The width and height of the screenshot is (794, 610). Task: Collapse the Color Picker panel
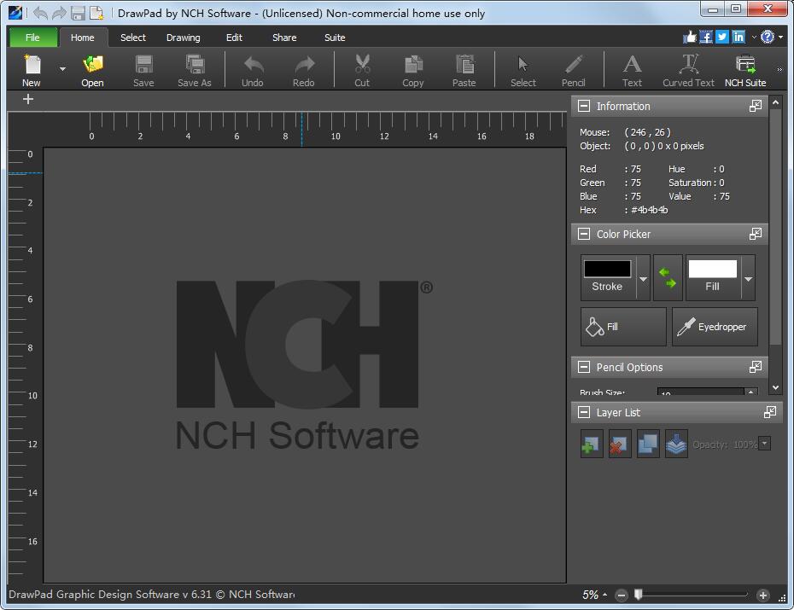(584, 234)
